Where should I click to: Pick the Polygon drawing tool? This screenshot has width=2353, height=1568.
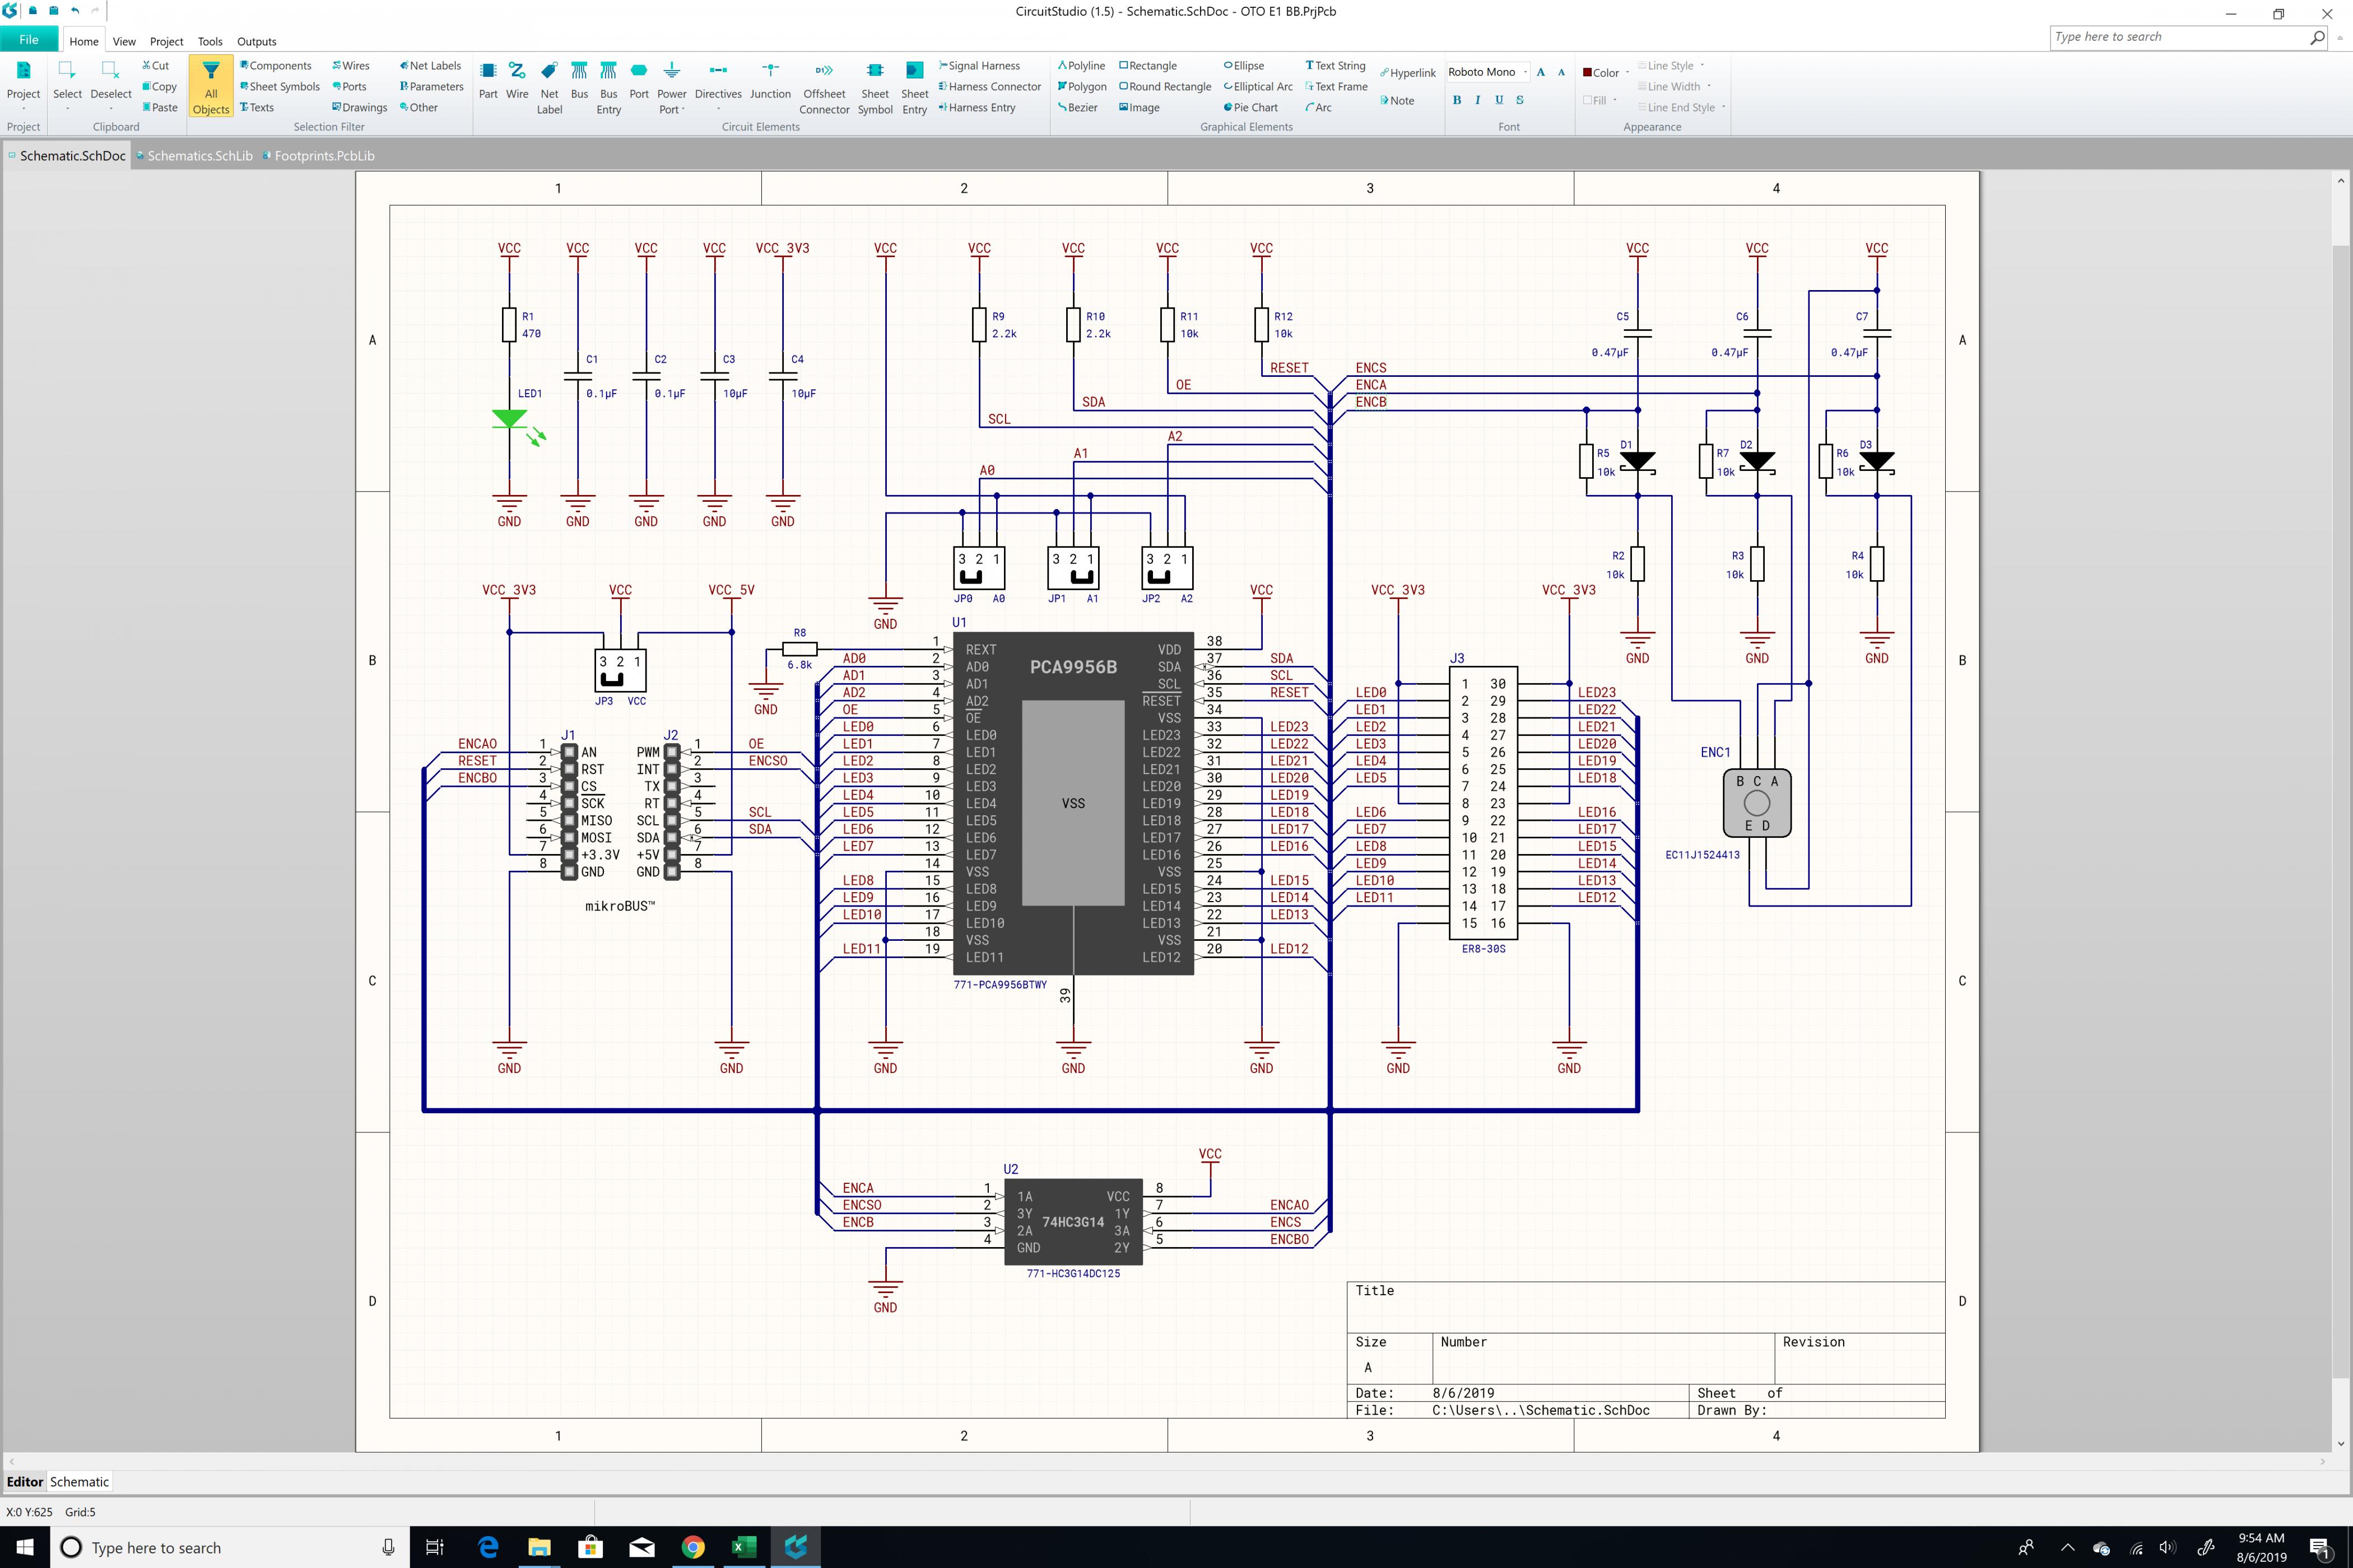[1081, 87]
